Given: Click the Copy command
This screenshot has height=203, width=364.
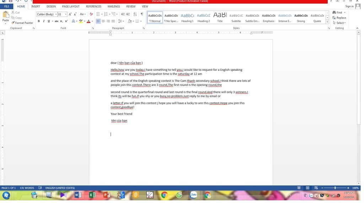Looking at the screenshot, I should (x=16, y=18).
